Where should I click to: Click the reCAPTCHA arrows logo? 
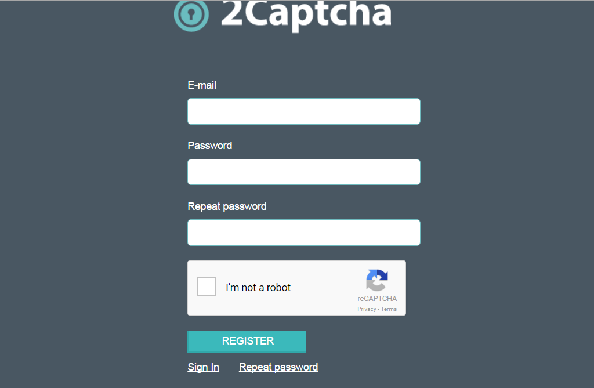377,281
